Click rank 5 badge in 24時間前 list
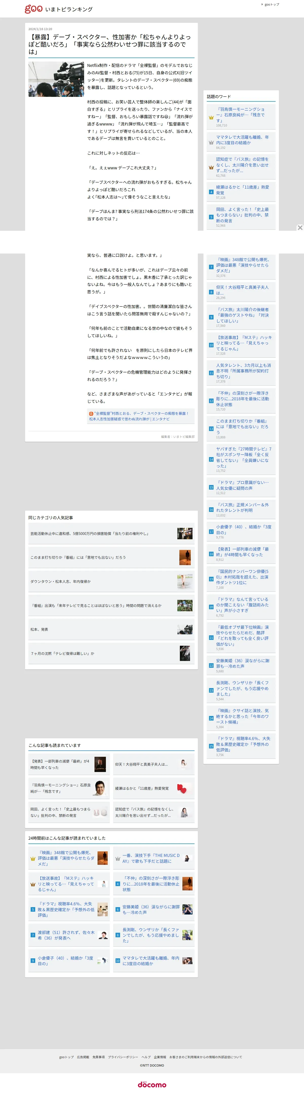The width and height of the screenshot is (304, 1096). pyautogui.click(x=33, y=910)
